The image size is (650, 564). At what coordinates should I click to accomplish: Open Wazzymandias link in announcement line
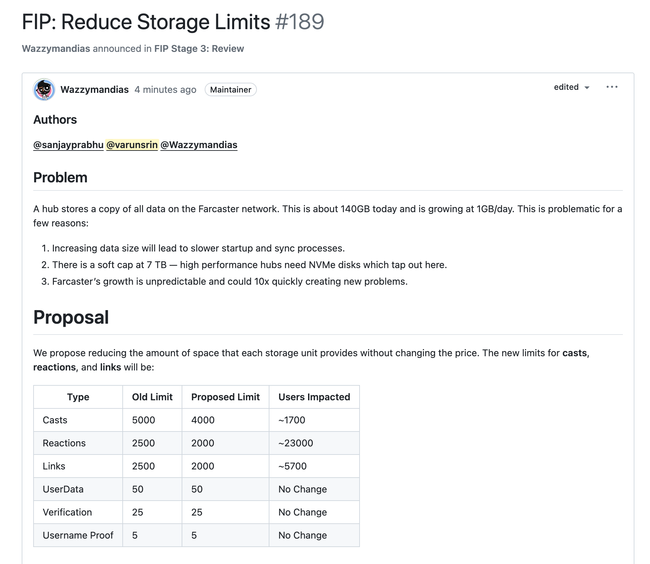pyautogui.click(x=56, y=49)
